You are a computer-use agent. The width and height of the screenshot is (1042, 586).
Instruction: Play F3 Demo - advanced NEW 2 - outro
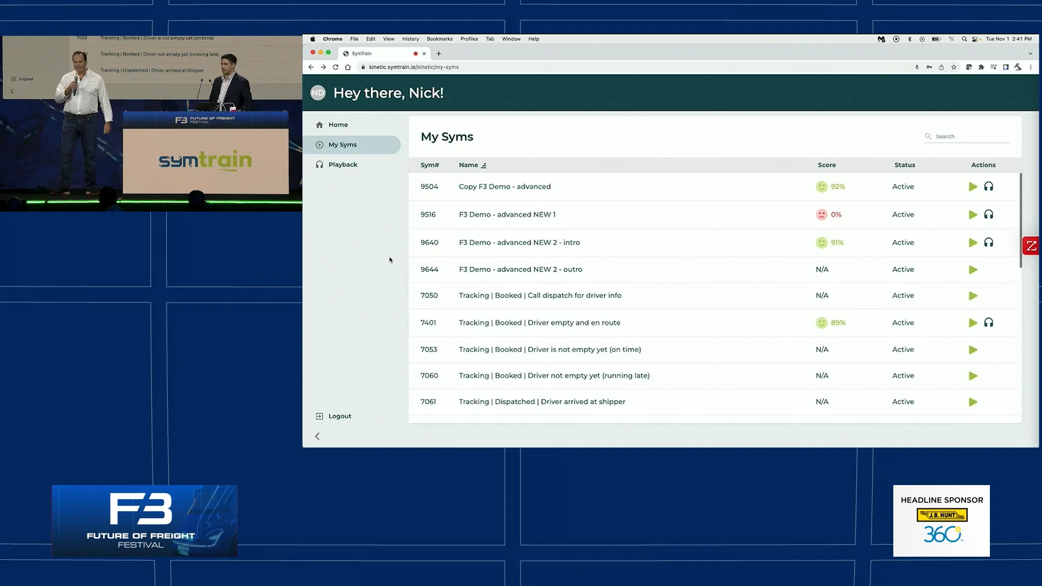[x=973, y=270]
